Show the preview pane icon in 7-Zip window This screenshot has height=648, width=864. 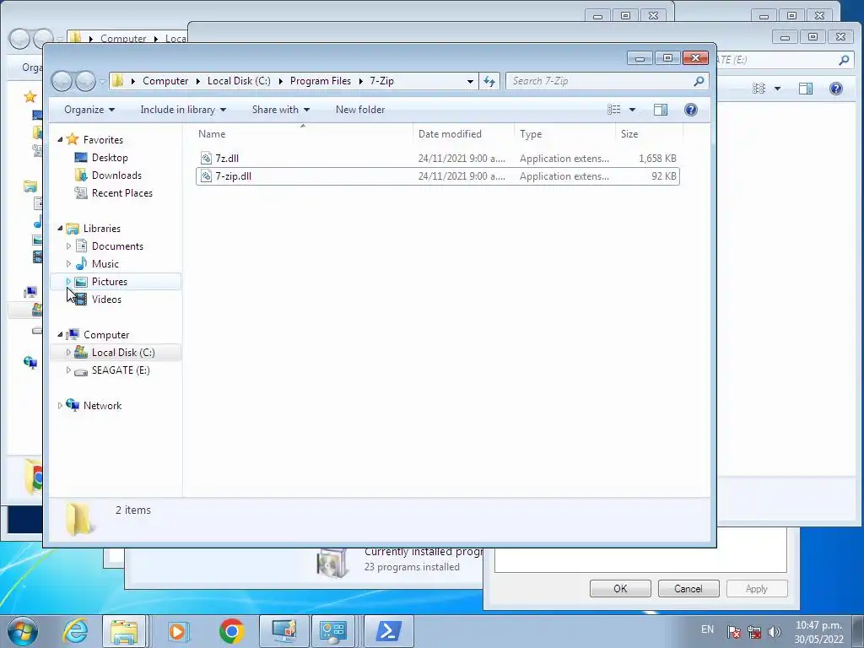(x=660, y=110)
